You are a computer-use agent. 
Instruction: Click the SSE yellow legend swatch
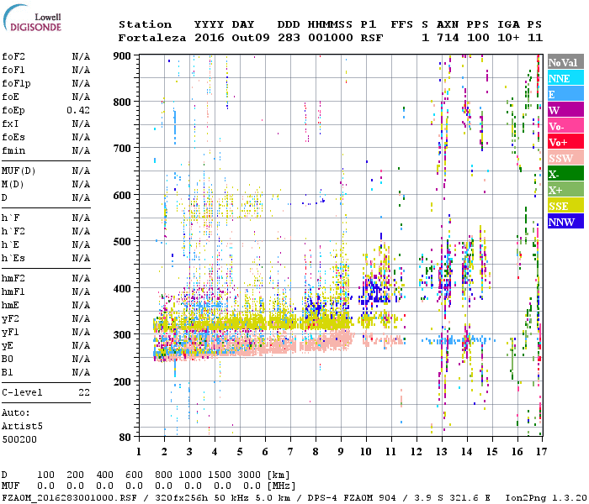(565, 206)
